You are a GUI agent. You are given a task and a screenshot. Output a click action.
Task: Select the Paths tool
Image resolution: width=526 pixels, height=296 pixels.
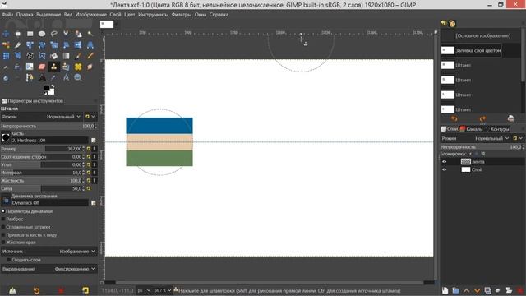click(x=30, y=78)
